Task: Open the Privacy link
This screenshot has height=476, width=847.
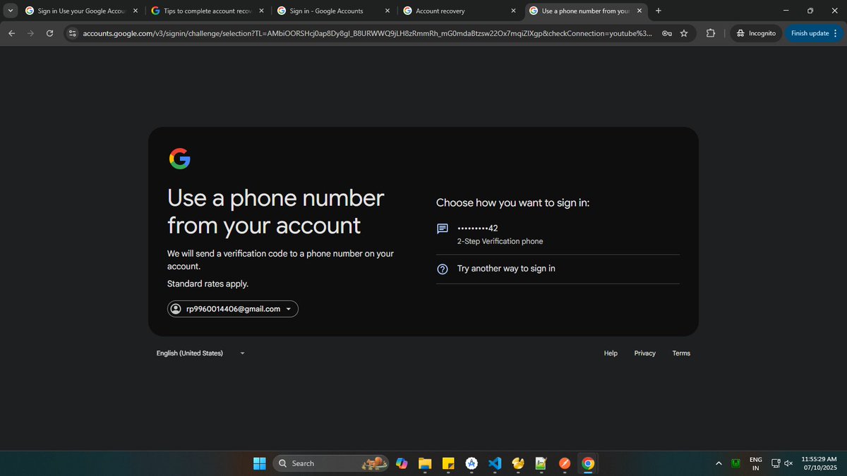Action: click(x=645, y=353)
